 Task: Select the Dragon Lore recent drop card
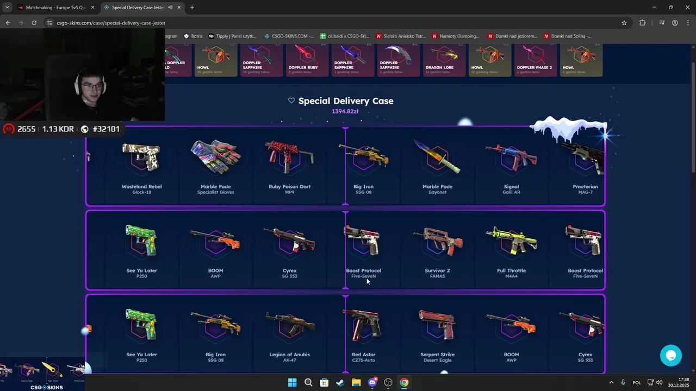(x=444, y=60)
